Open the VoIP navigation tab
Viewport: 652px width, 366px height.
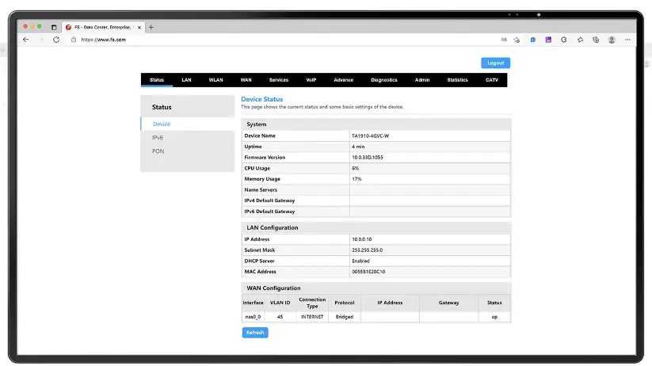pyautogui.click(x=311, y=80)
